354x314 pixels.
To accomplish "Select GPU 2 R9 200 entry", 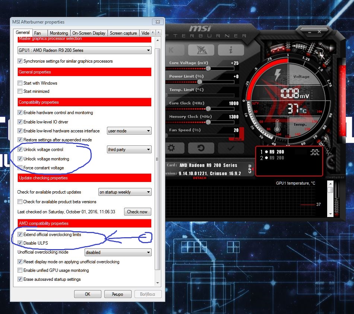I will click(272, 158).
